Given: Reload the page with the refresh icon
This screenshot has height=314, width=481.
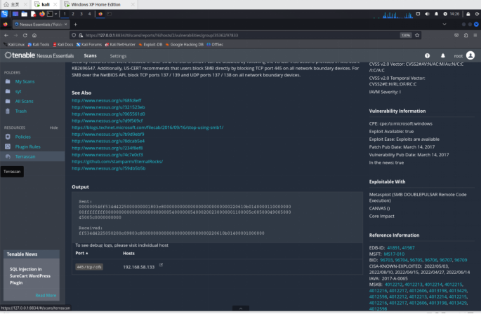Looking at the screenshot, I should tap(25, 35).
